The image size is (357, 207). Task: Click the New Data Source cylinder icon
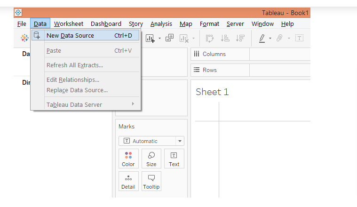tap(37, 35)
